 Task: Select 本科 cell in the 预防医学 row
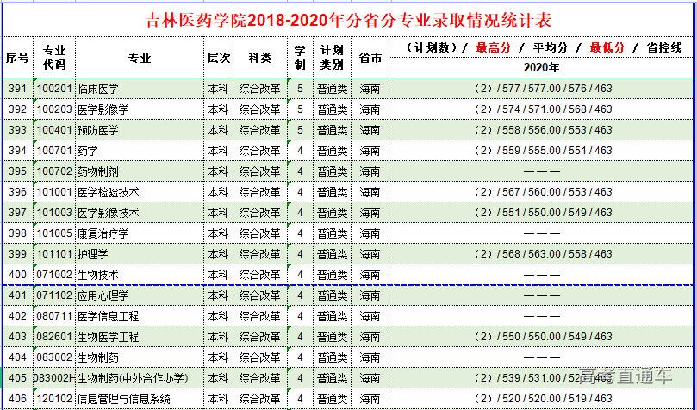[x=218, y=130]
